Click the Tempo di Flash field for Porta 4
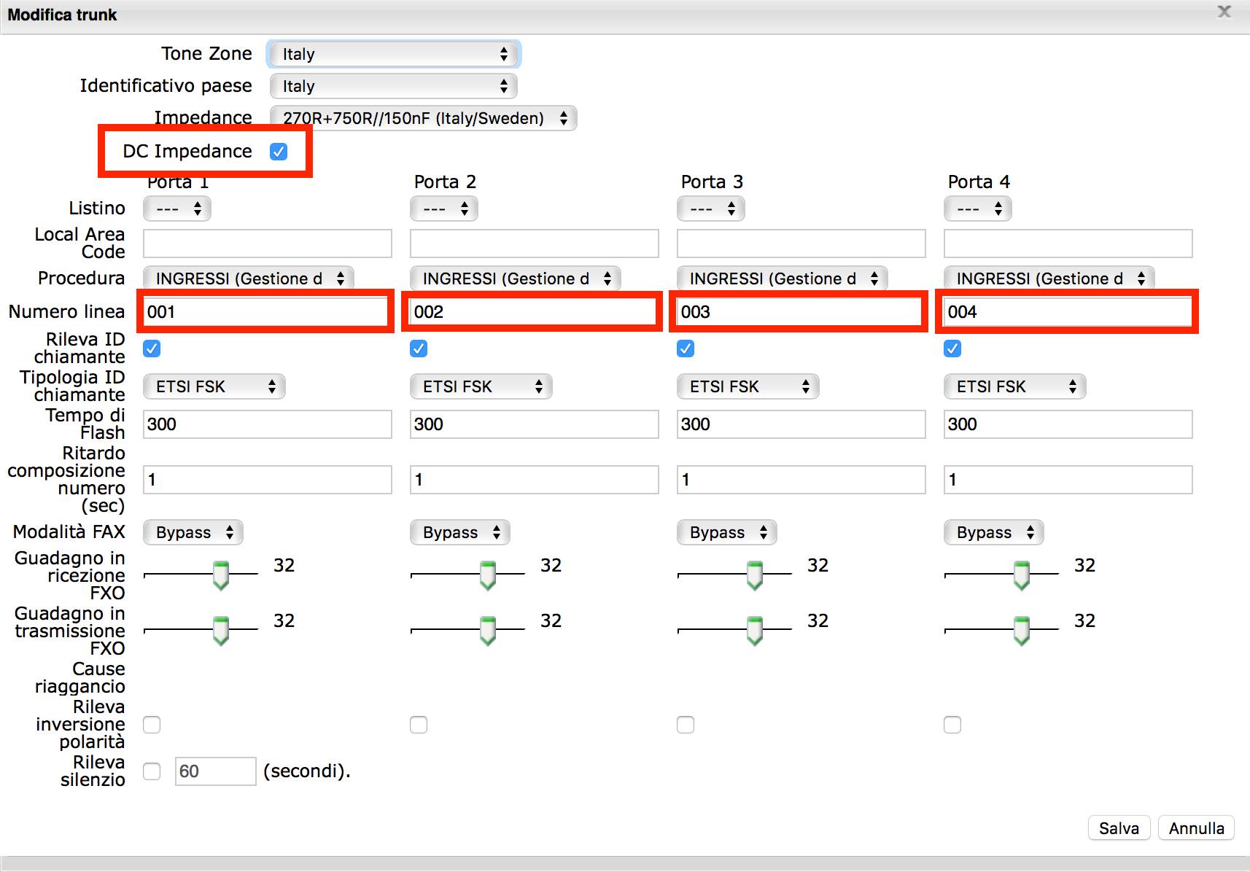 [1068, 424]
